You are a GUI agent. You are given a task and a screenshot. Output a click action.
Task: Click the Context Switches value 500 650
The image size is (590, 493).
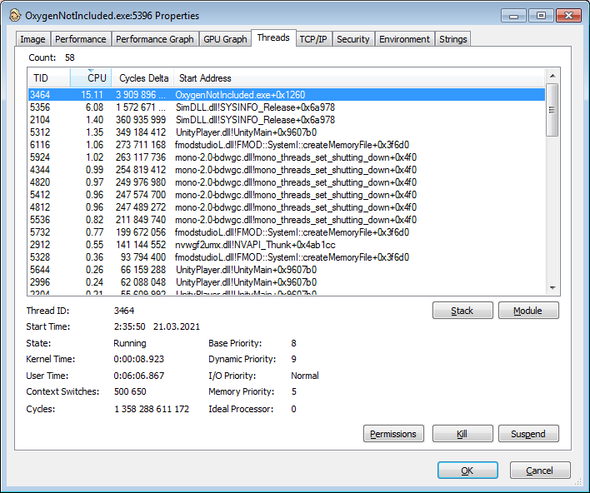coord(130,391)
